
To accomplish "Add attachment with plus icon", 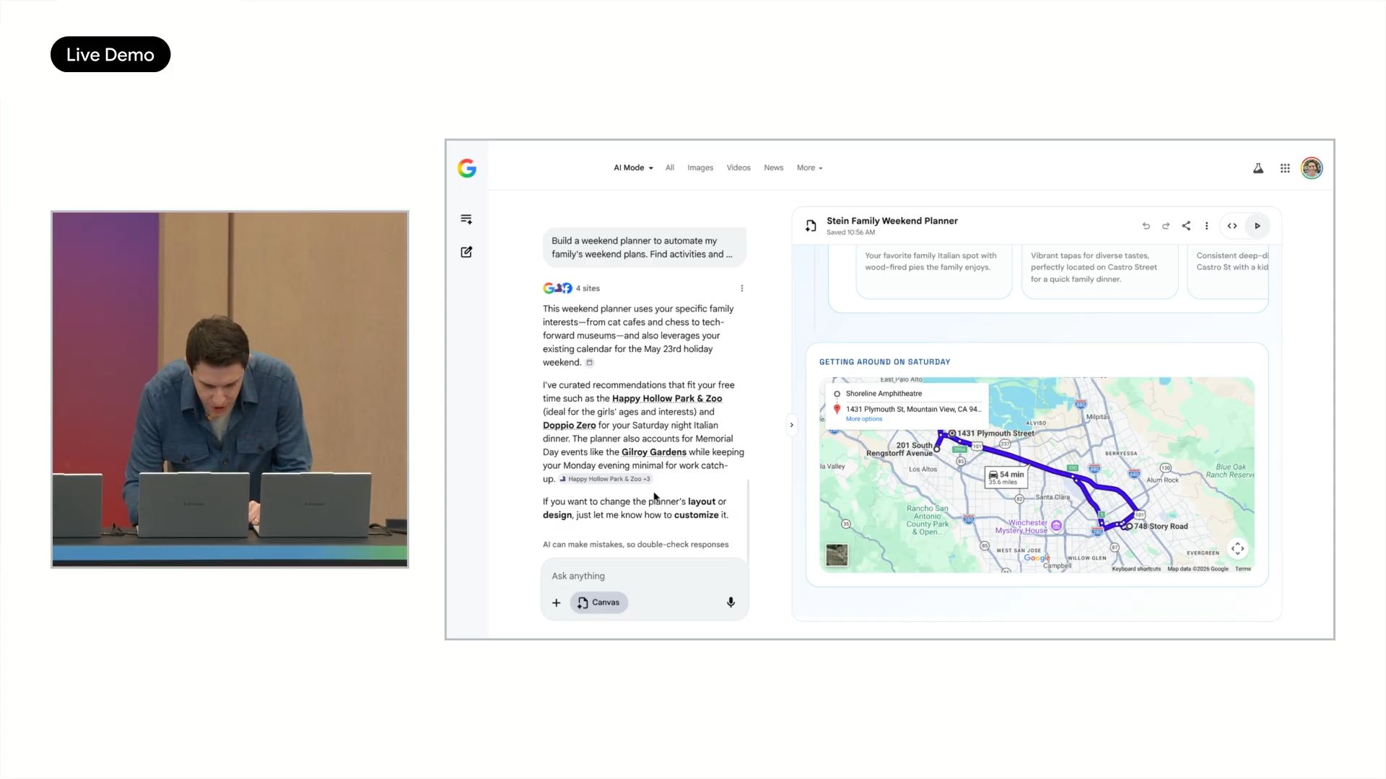I will pos(556,602).
